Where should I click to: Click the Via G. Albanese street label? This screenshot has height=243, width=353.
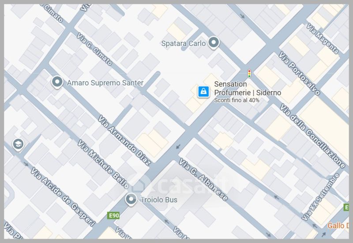click(x=203, y=179)
